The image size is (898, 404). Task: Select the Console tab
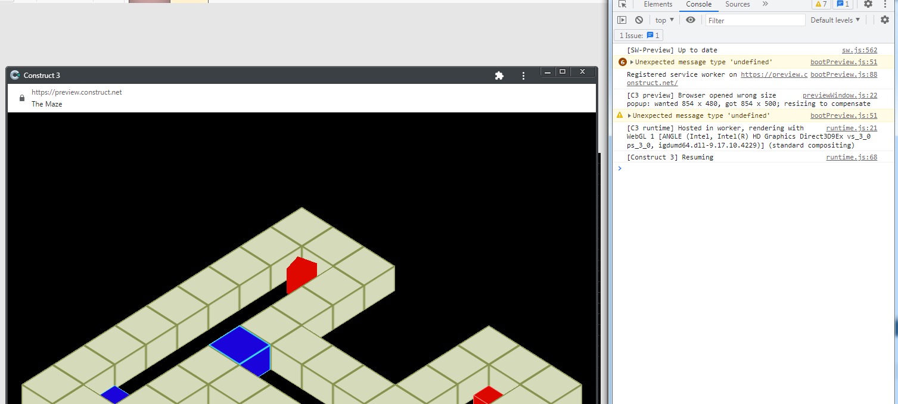pyautogui.click(x=699, y=4)
